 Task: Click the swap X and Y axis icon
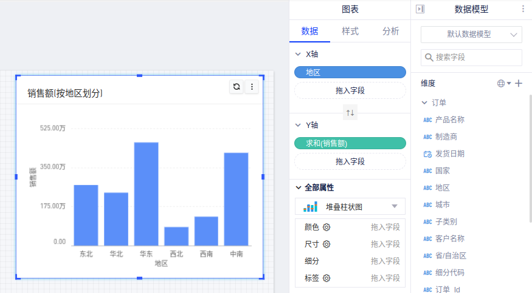tap(350, 113)
